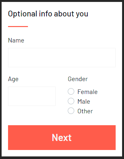Viewport: 124px width, 159px height.
Task: Click the 'Optional info about you' heading
Action: [48, 14]
